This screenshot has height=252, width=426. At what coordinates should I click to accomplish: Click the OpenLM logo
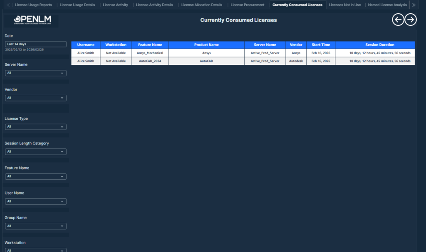pyautogui.click(x=32, y=21)
